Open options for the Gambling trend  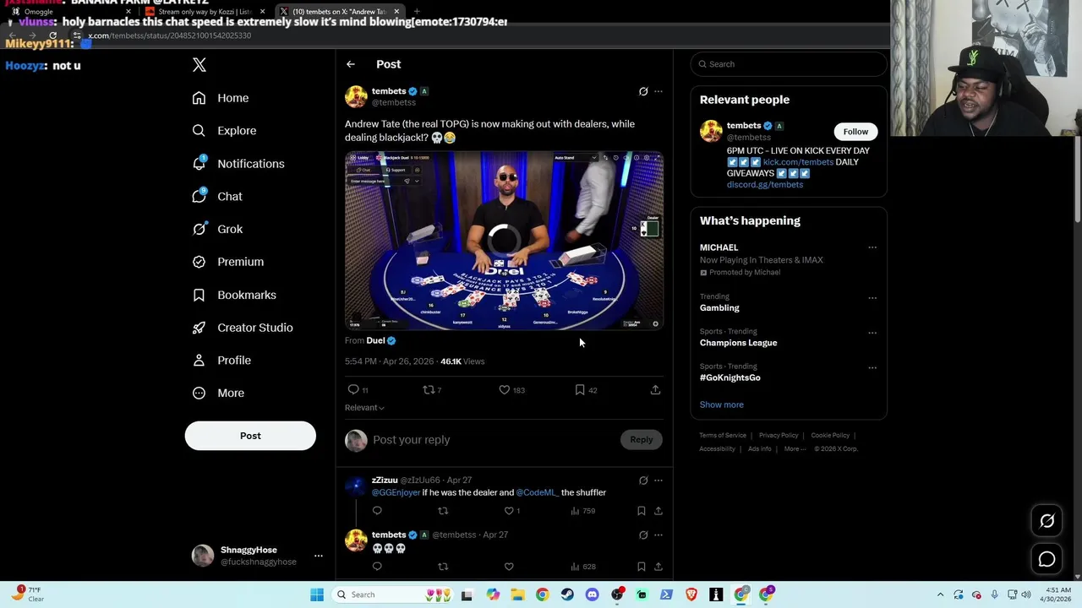pyautogui.click(x=872, y=297)
